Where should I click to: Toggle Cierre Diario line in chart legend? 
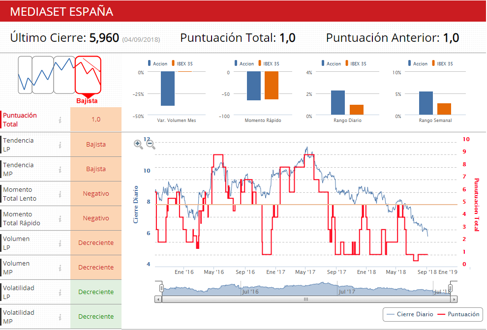coord(410,314)
